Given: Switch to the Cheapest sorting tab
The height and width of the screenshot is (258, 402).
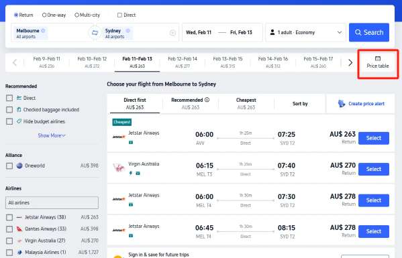Looking at the screenshot, I should 246,104.
